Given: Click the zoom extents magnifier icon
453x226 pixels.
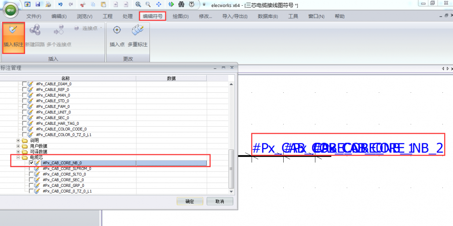Looking at the screenshot, I should pos(139,4).
